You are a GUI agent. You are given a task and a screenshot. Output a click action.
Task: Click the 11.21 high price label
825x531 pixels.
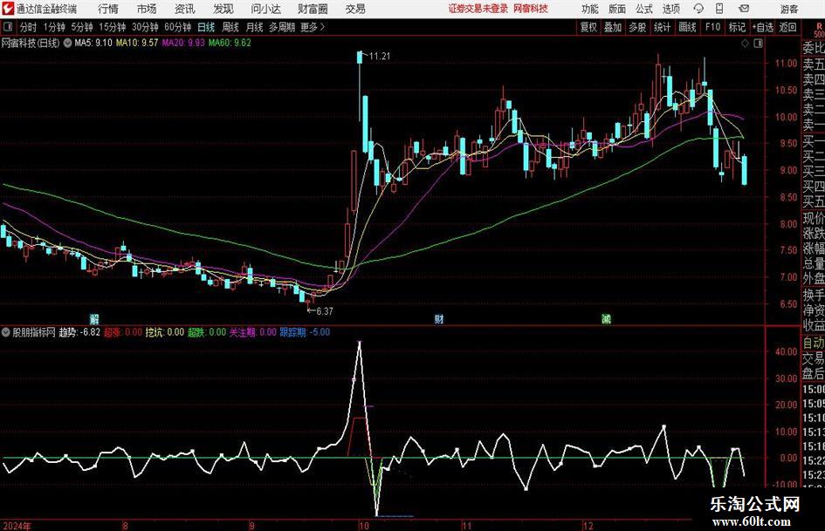click(x=380, y=57)
